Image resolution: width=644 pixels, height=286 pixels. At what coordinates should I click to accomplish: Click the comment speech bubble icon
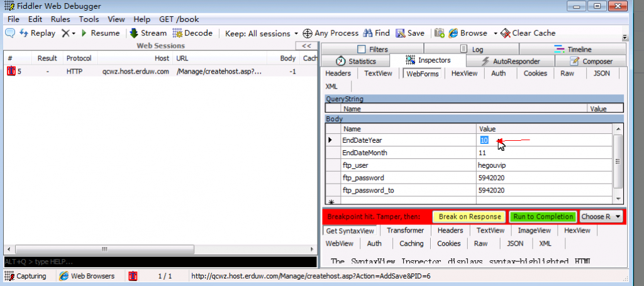point(10,33)
